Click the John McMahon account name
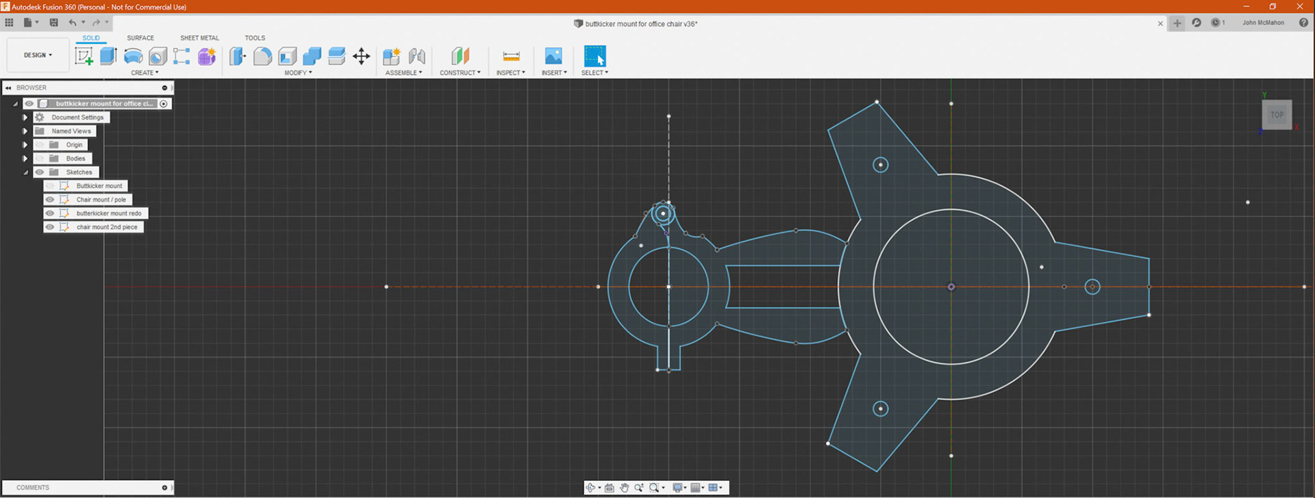 coord(1263,23)
